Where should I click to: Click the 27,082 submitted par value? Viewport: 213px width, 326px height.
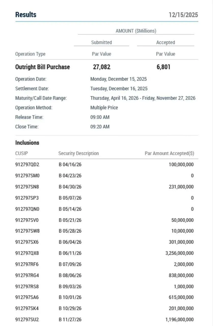(102, 67)
